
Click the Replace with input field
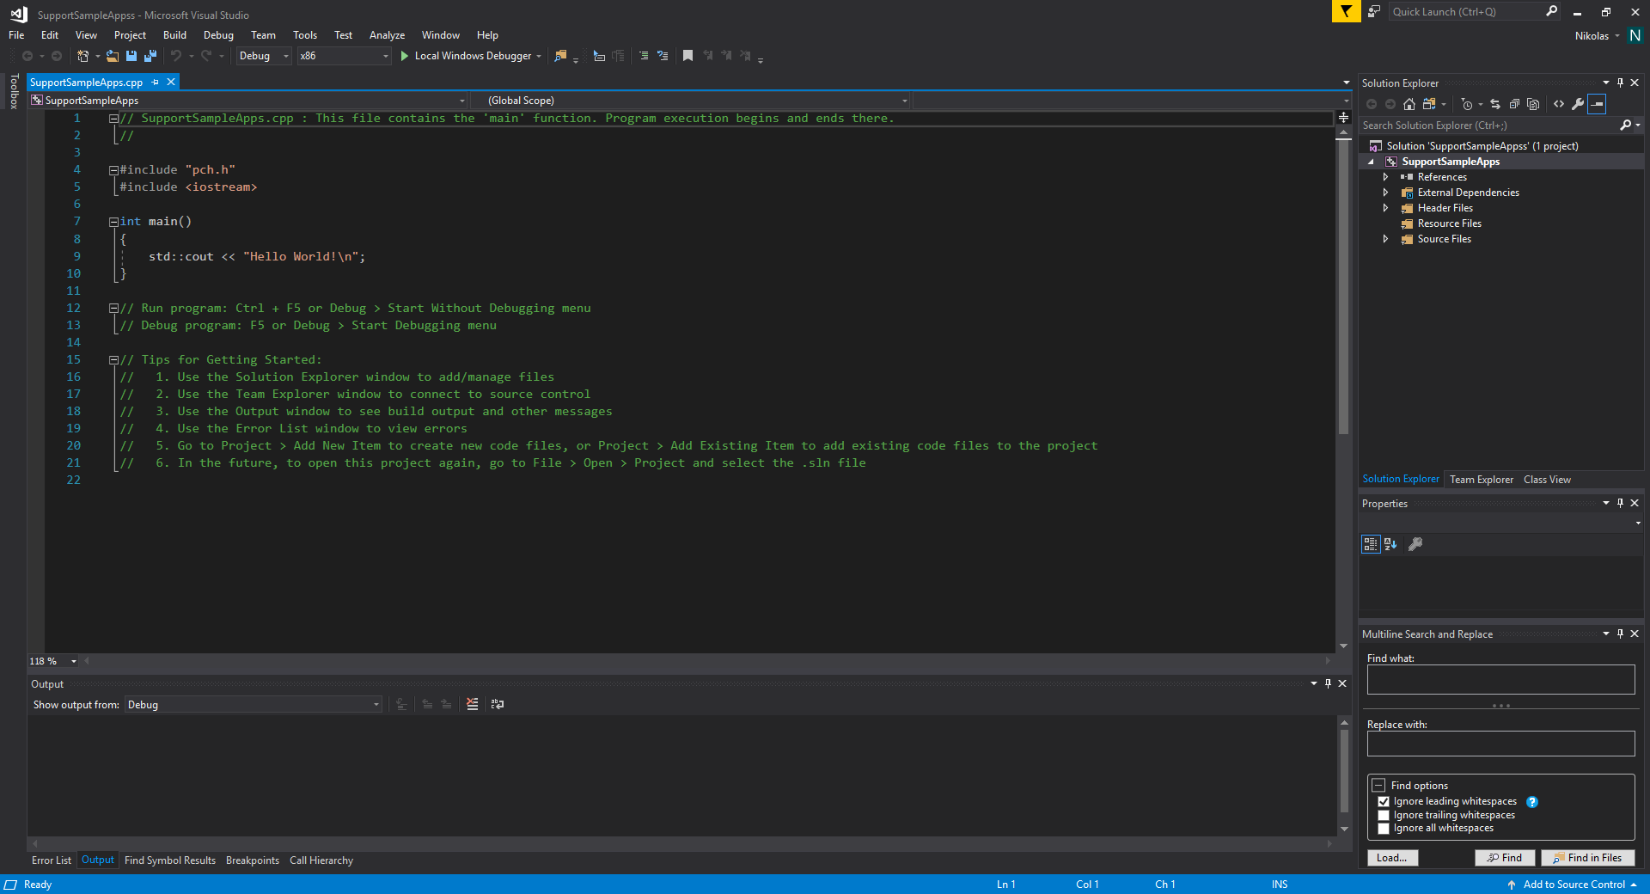pos(1500,744)
